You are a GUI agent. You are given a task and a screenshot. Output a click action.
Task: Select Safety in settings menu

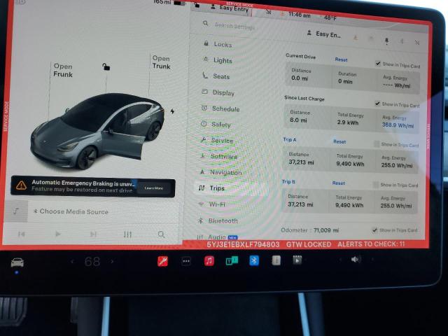pyautogui.click(x=220, y=125)
